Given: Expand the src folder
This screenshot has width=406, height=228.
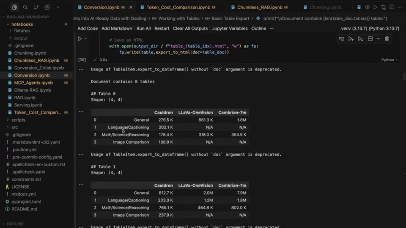Looking at the screenshot, I should 14,127.
